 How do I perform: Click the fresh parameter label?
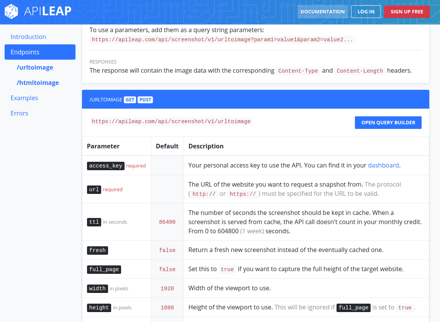click(97, 250)
